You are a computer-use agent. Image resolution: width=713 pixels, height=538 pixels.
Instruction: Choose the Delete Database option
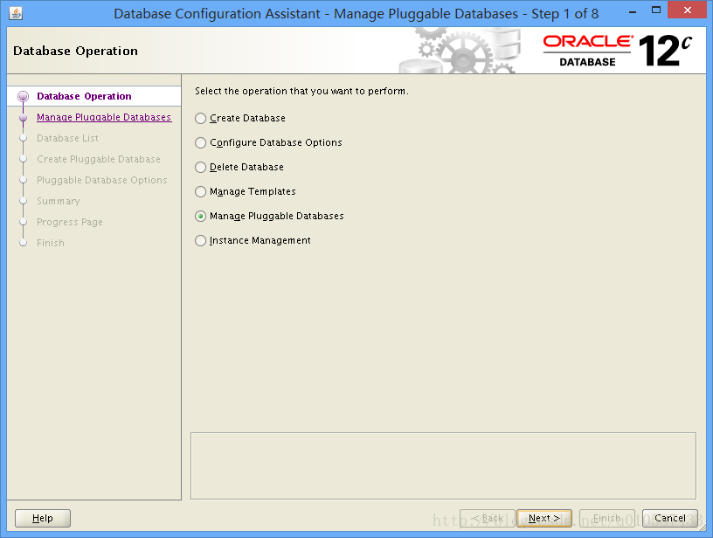[x=201, y=168]
